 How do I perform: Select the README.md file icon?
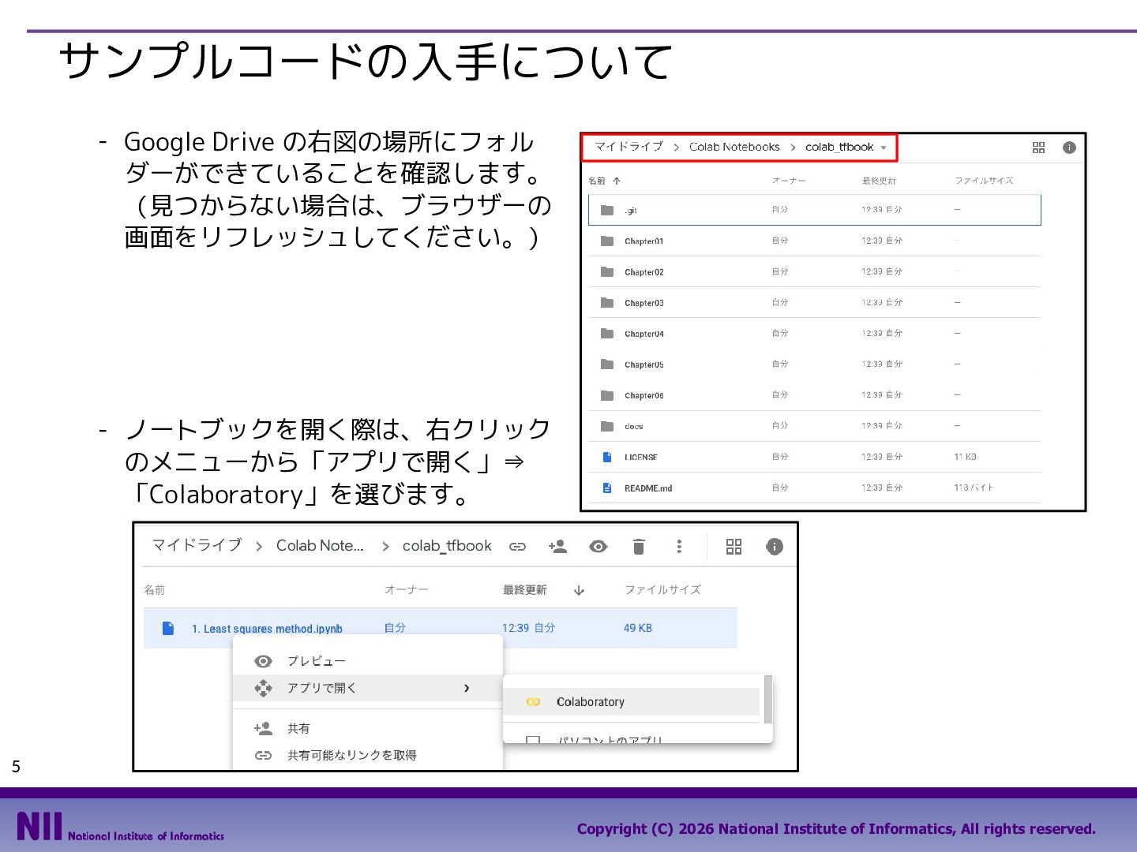607,488
